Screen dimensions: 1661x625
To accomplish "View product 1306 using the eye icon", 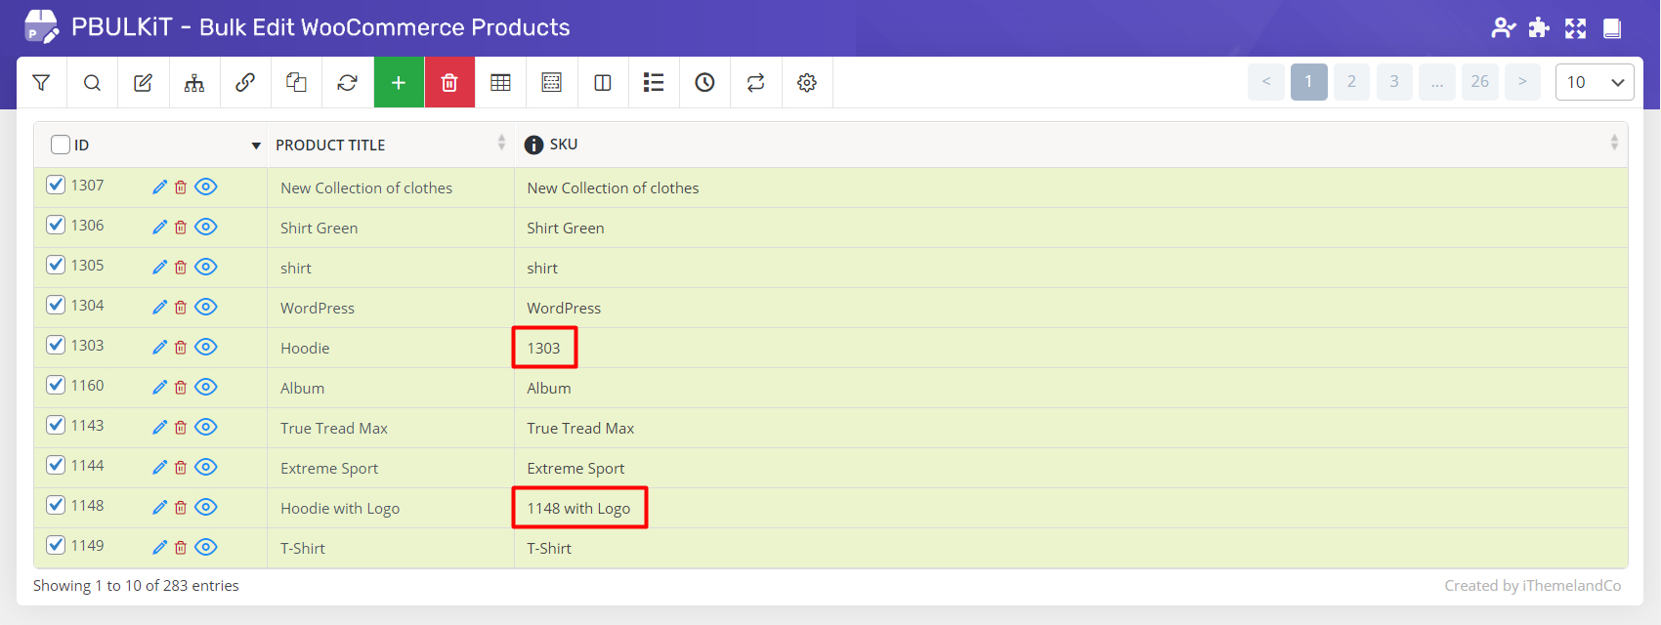I will [x=205, y=227].
